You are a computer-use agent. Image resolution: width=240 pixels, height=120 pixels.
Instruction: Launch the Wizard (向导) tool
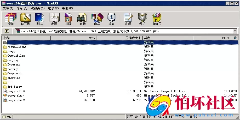[x=97, y=19]
